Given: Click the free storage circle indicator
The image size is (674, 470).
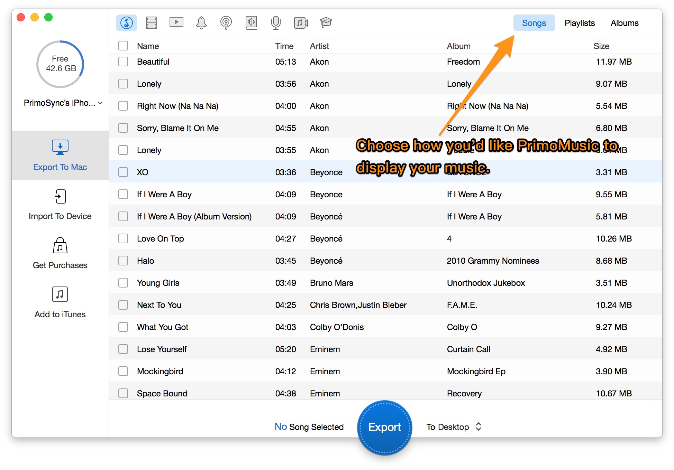Looking at the screenshot, I should click(60, 64).
